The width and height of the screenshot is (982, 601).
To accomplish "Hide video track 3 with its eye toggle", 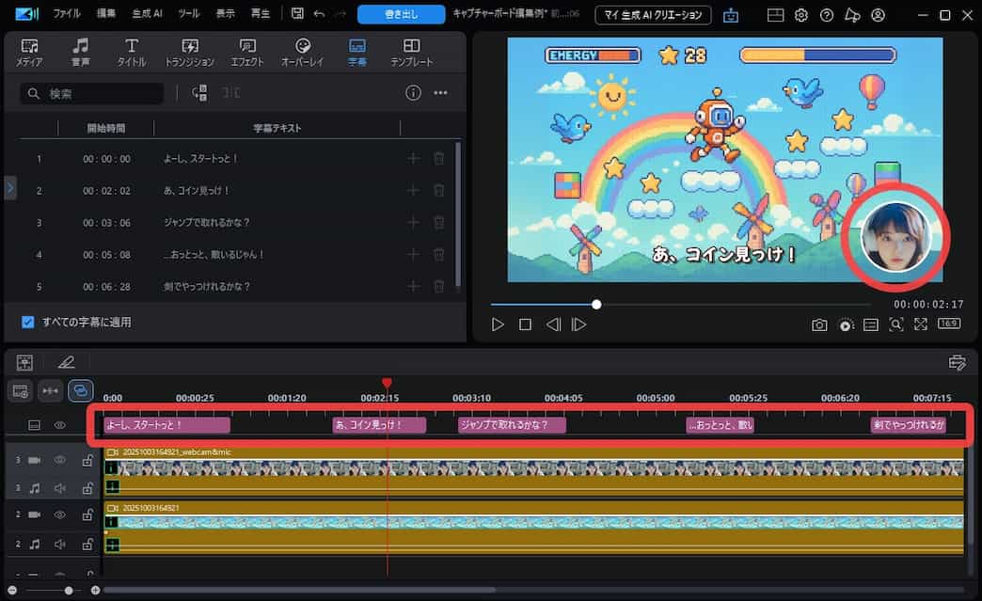I will click(58, 460).
